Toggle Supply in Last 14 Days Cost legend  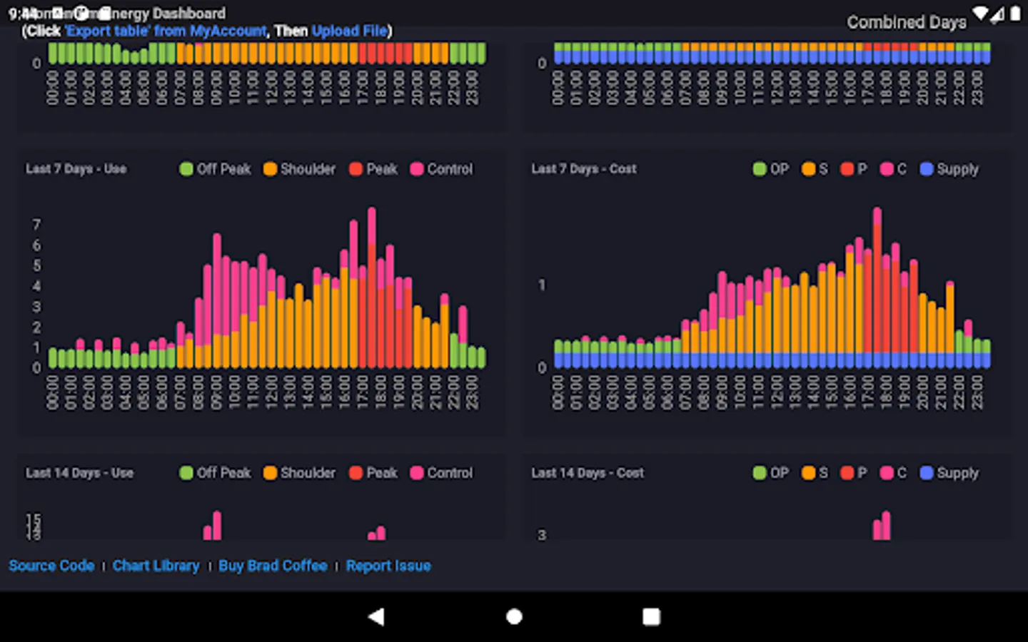click(x=949, y=473)
